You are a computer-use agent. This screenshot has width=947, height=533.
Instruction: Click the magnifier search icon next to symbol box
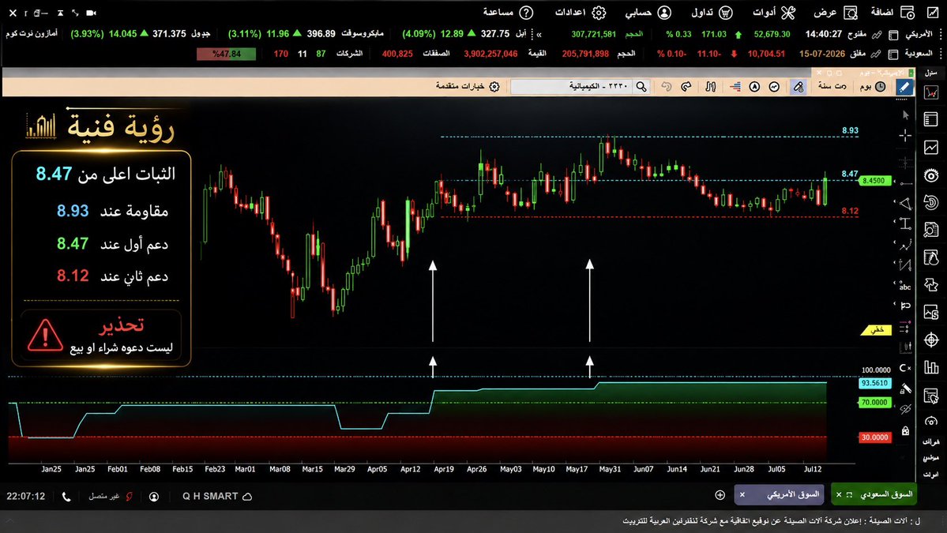[x=641, y=87]
